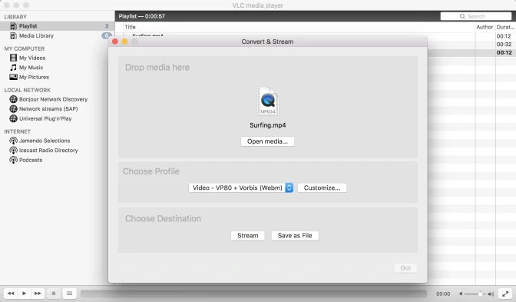The height and width of the screenshot is (302, 516).
Task: Open Icecast Radio Directory icon
Action: click(x=13, y=150)
